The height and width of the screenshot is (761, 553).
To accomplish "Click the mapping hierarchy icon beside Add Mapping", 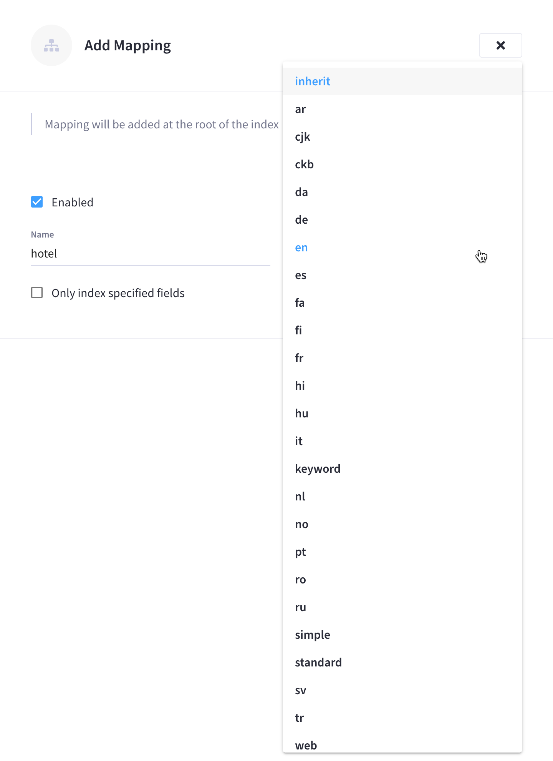I will point(51,45).
